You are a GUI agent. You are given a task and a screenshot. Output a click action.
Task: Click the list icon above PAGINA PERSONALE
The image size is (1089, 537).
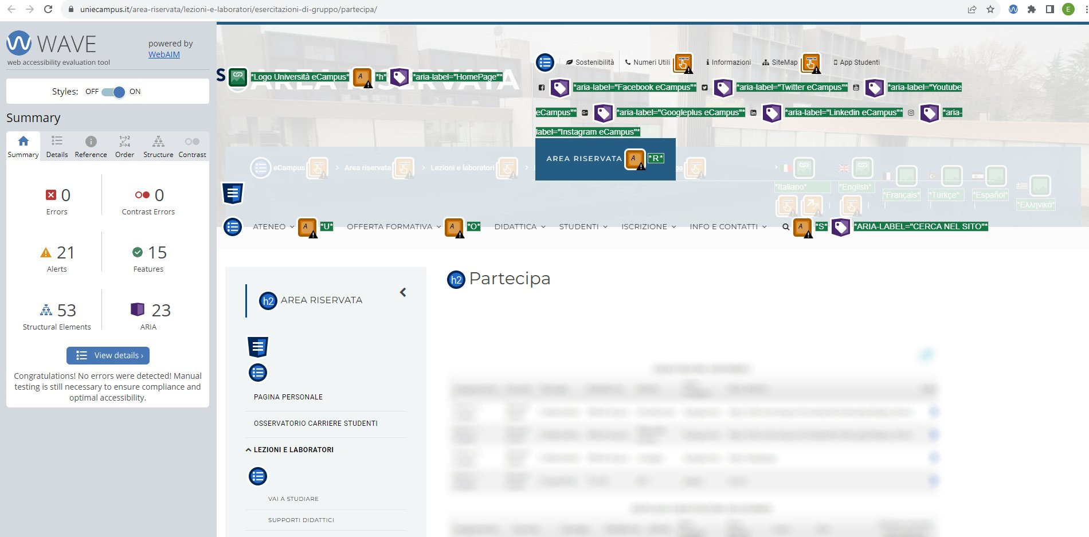[x=258, y=373]
